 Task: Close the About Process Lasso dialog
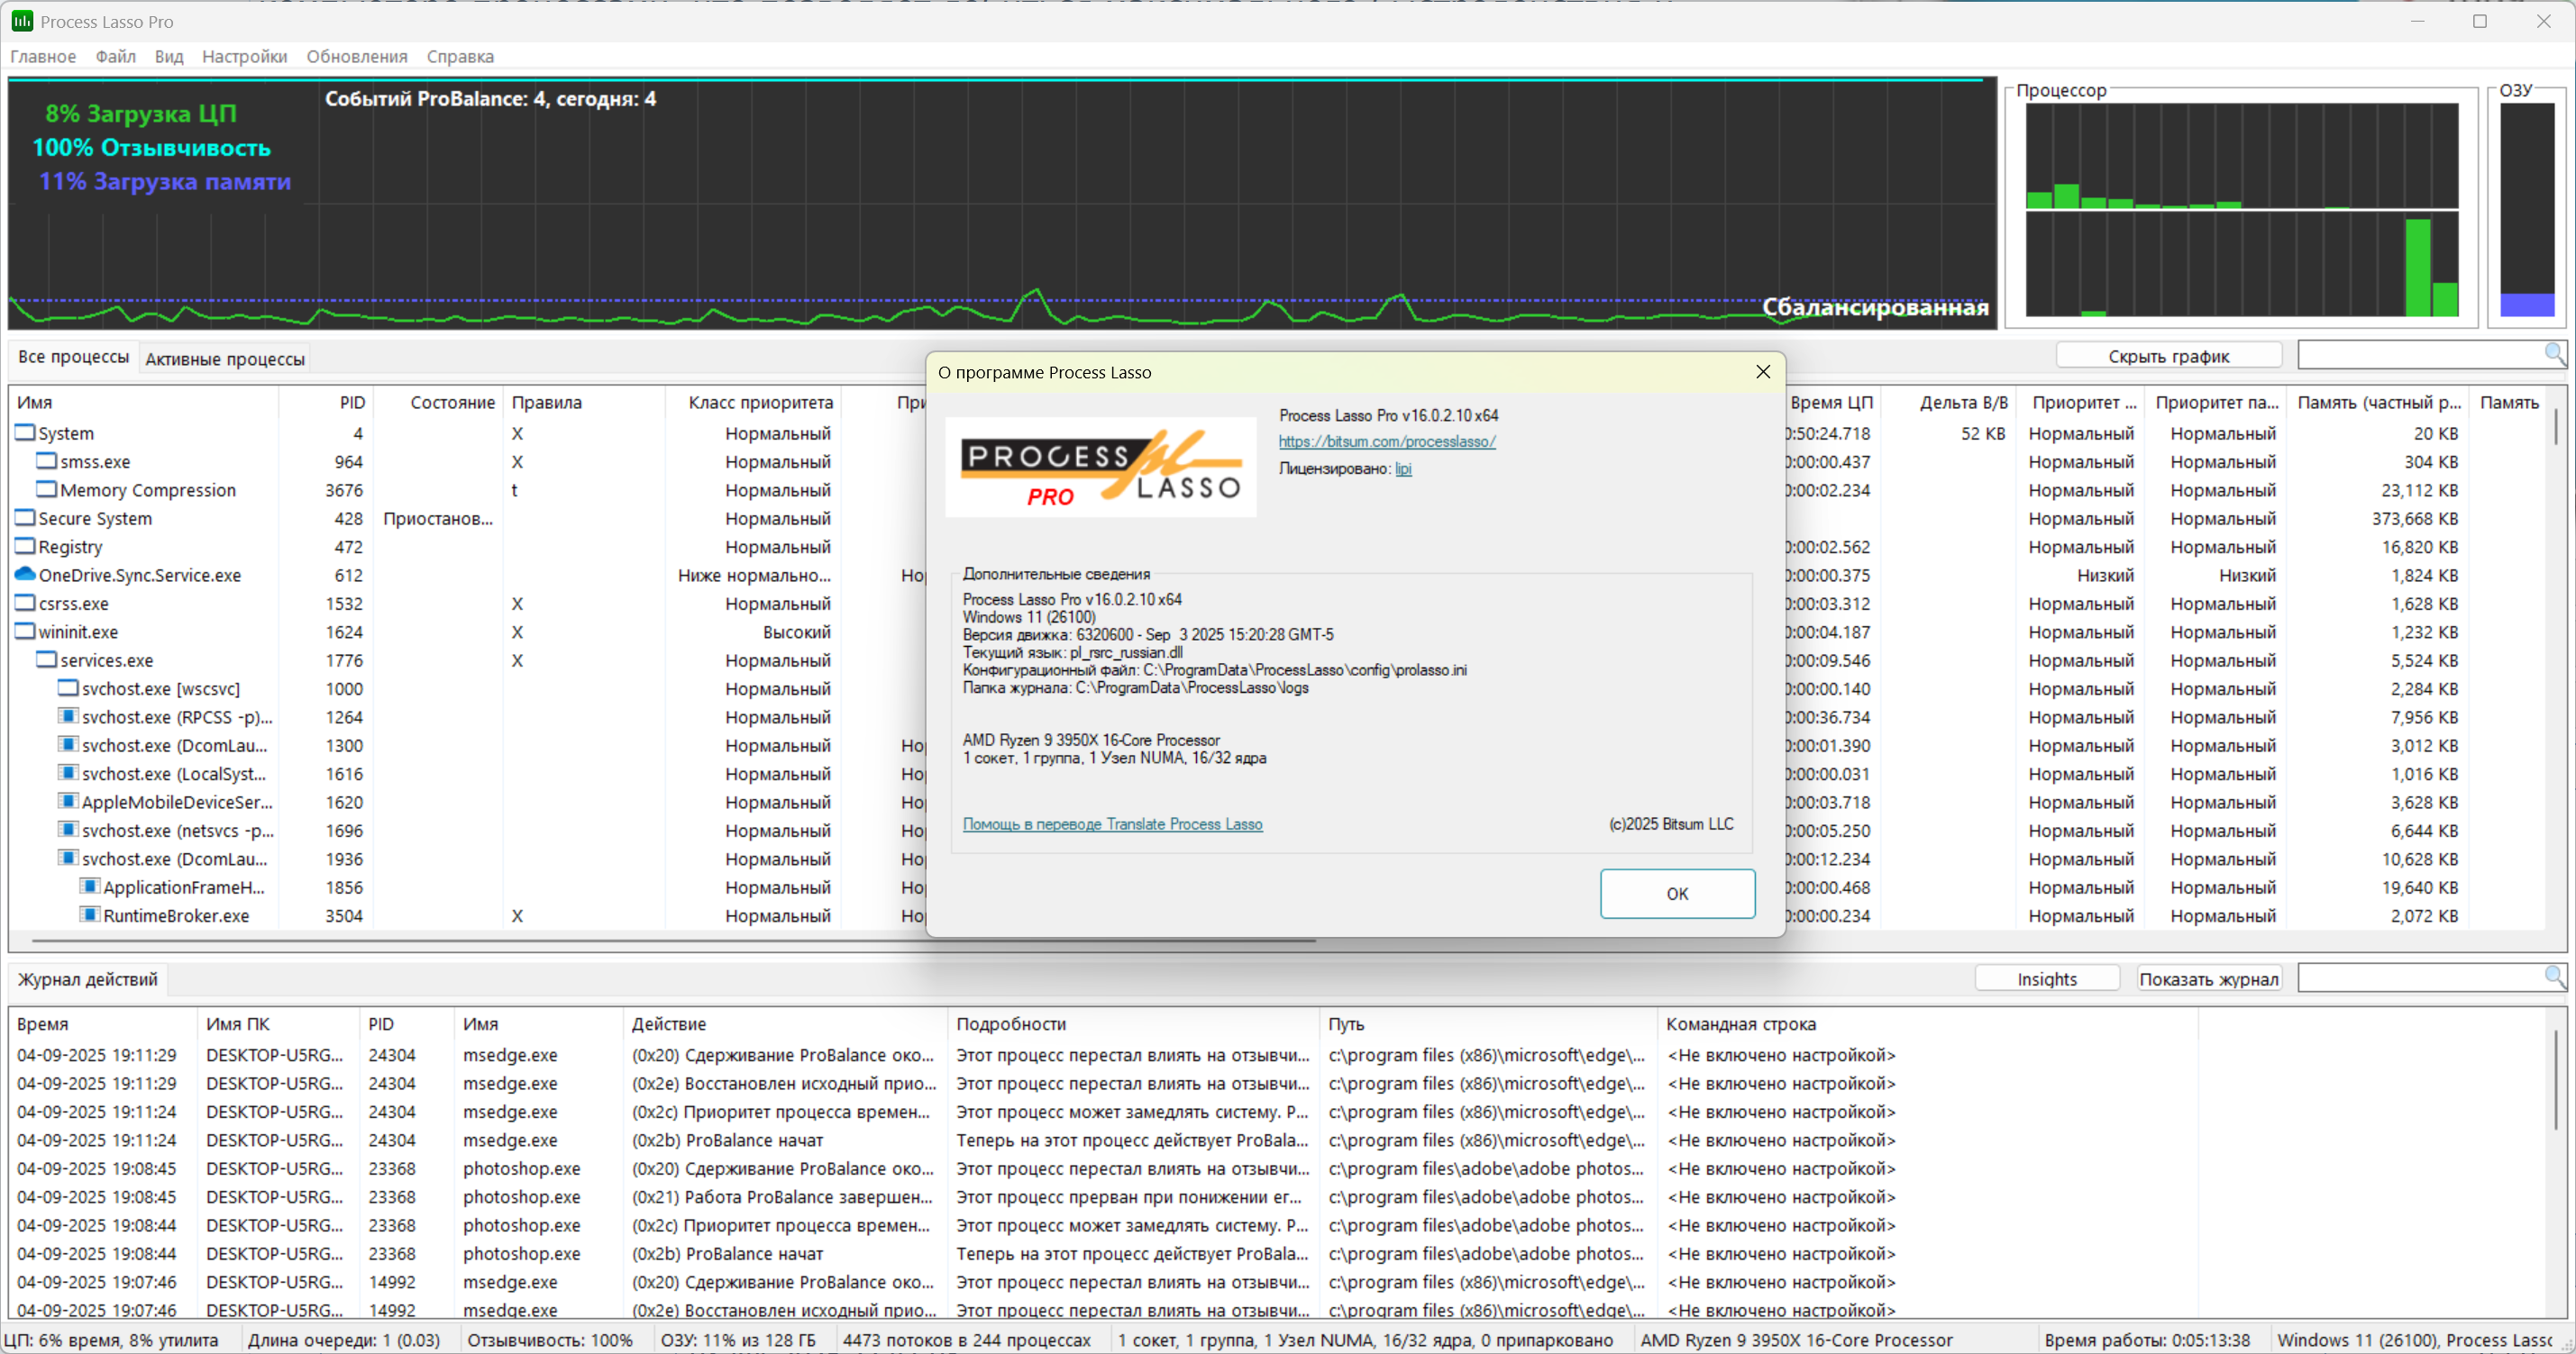coord(1762,372)
